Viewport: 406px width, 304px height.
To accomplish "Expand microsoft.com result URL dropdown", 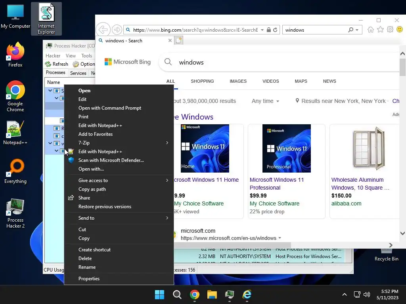I will click(280, 238).
